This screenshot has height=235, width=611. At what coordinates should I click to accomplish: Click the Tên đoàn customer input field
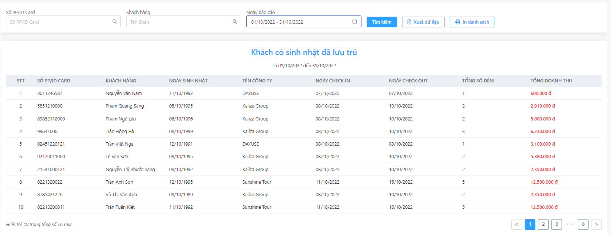tap(183, 22)
